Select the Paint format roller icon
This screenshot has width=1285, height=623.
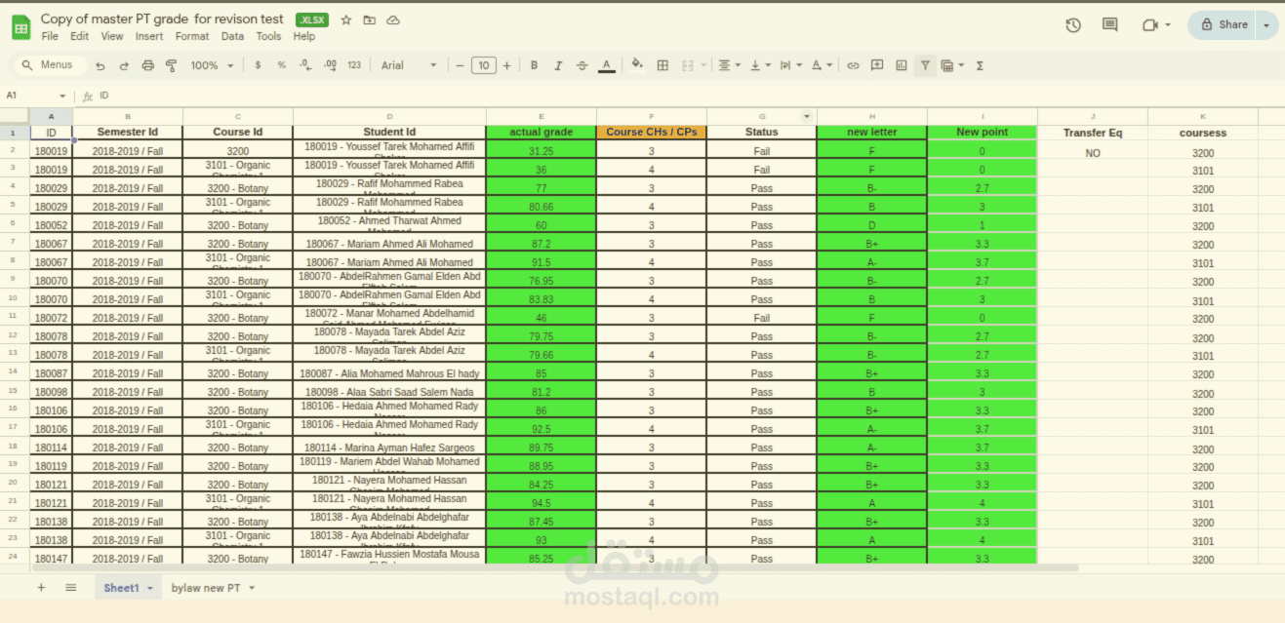point(172,66)
